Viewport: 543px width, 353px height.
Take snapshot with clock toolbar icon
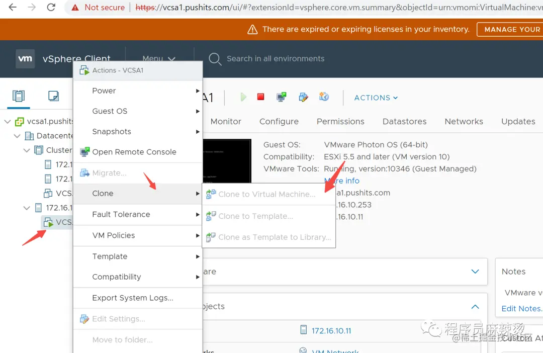(x=324, y=97)
